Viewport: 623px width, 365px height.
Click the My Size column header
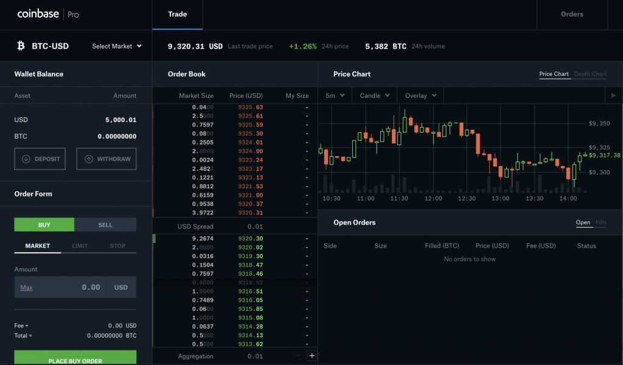297,95
